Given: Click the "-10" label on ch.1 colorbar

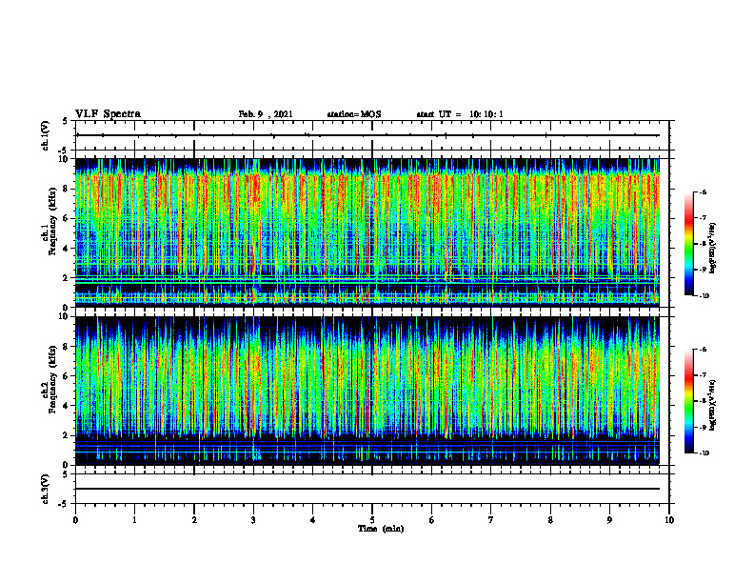Looking at the screenshot, I should [x=704, y=296].
